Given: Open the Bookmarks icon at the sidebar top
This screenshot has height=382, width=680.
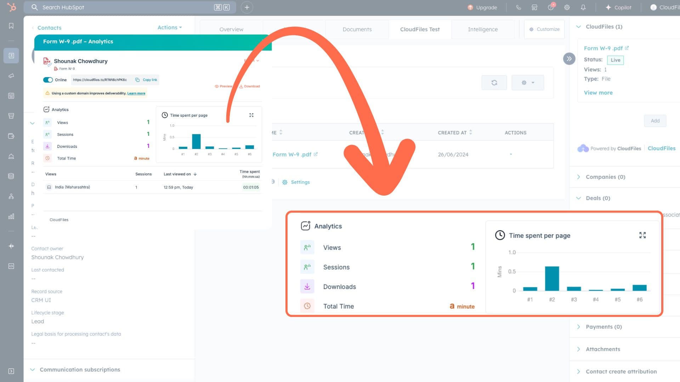Looking at the screenshot, I should click(x=11, y=26).
